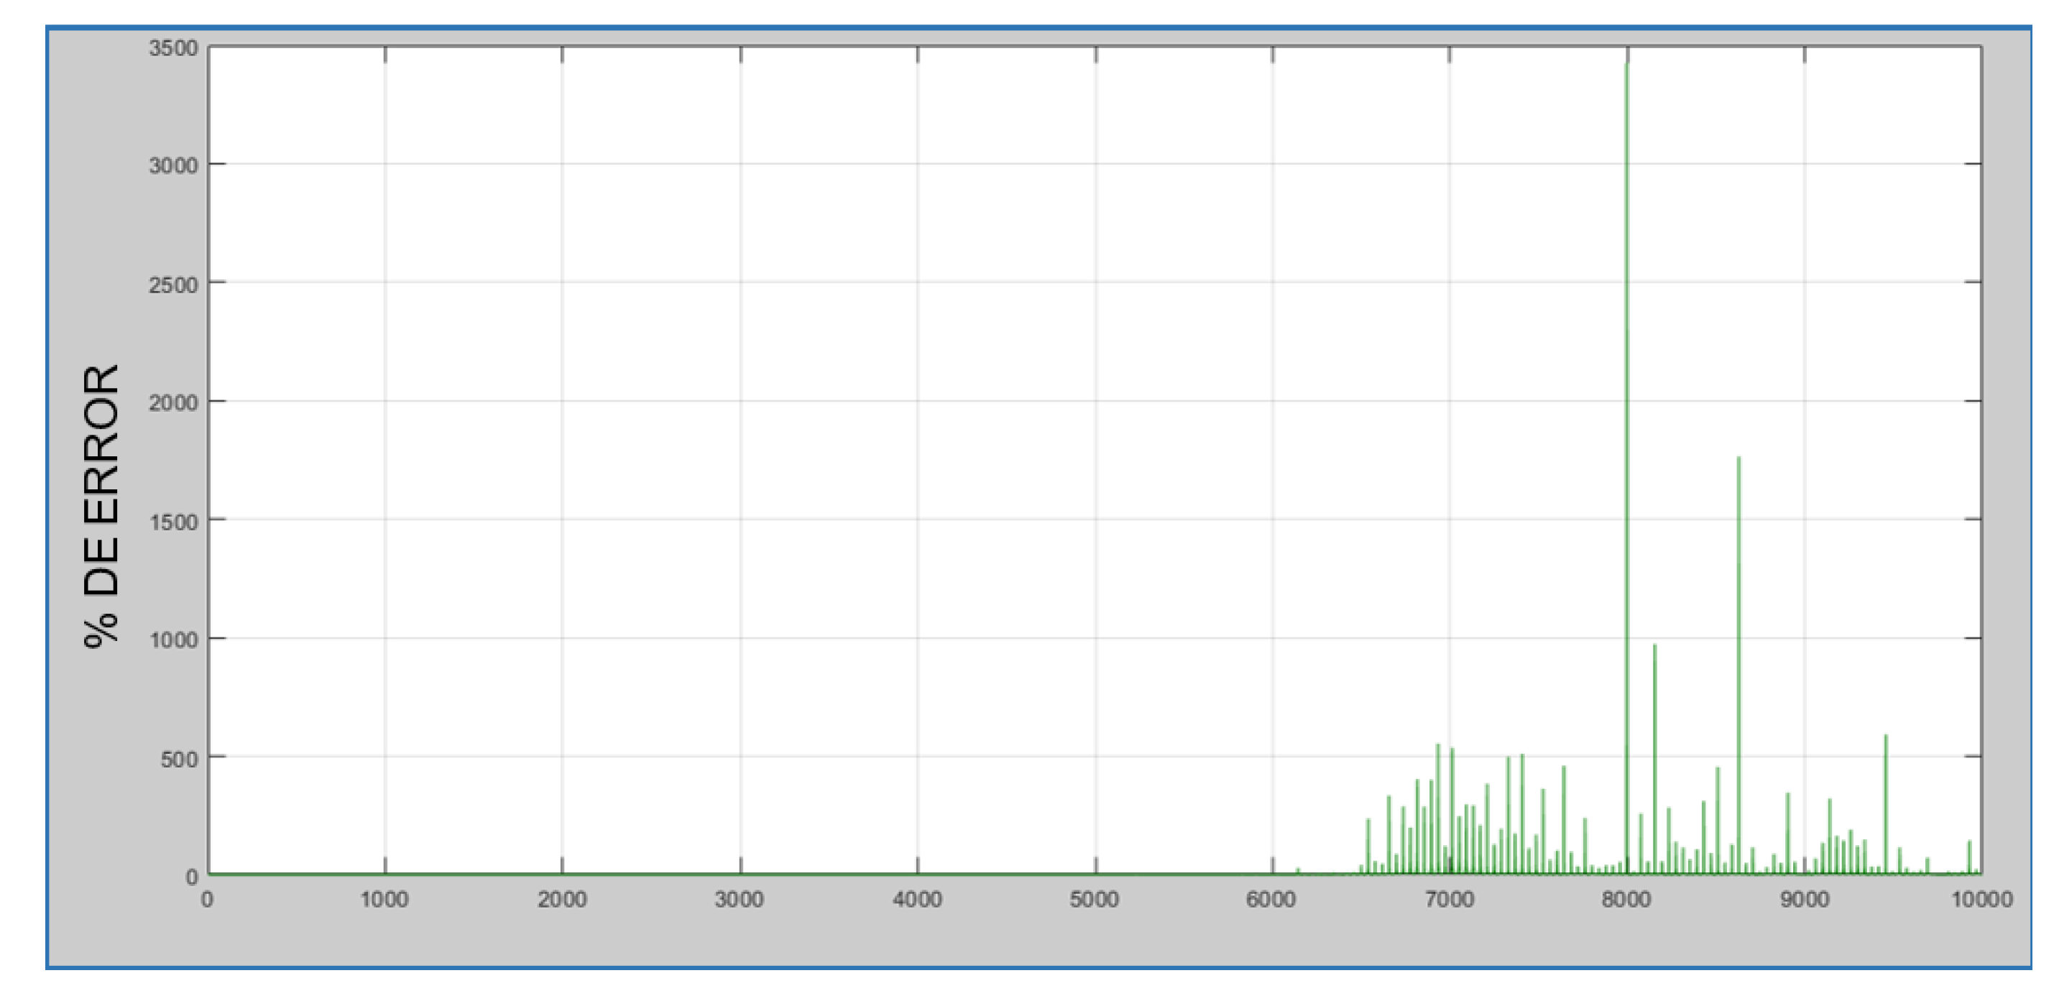
Task: Click x-axis tick label 6000
Action: (x=1271, y=900)
